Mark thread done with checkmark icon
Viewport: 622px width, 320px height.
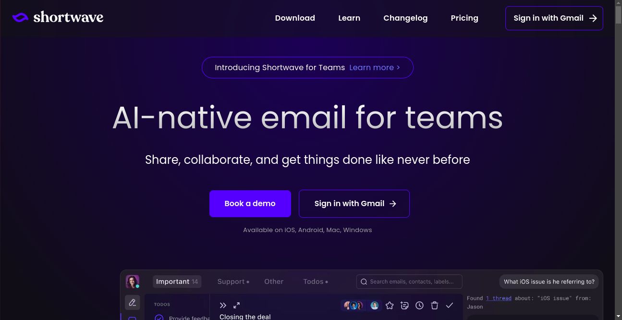pyautogui.click(x=450, y=306)
